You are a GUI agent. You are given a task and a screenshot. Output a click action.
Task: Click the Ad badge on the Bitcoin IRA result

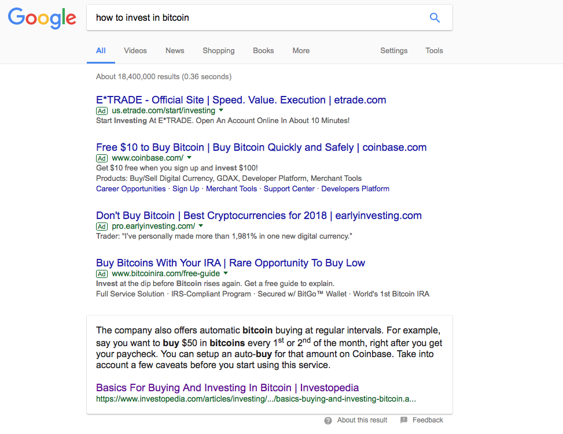[102, 273]
